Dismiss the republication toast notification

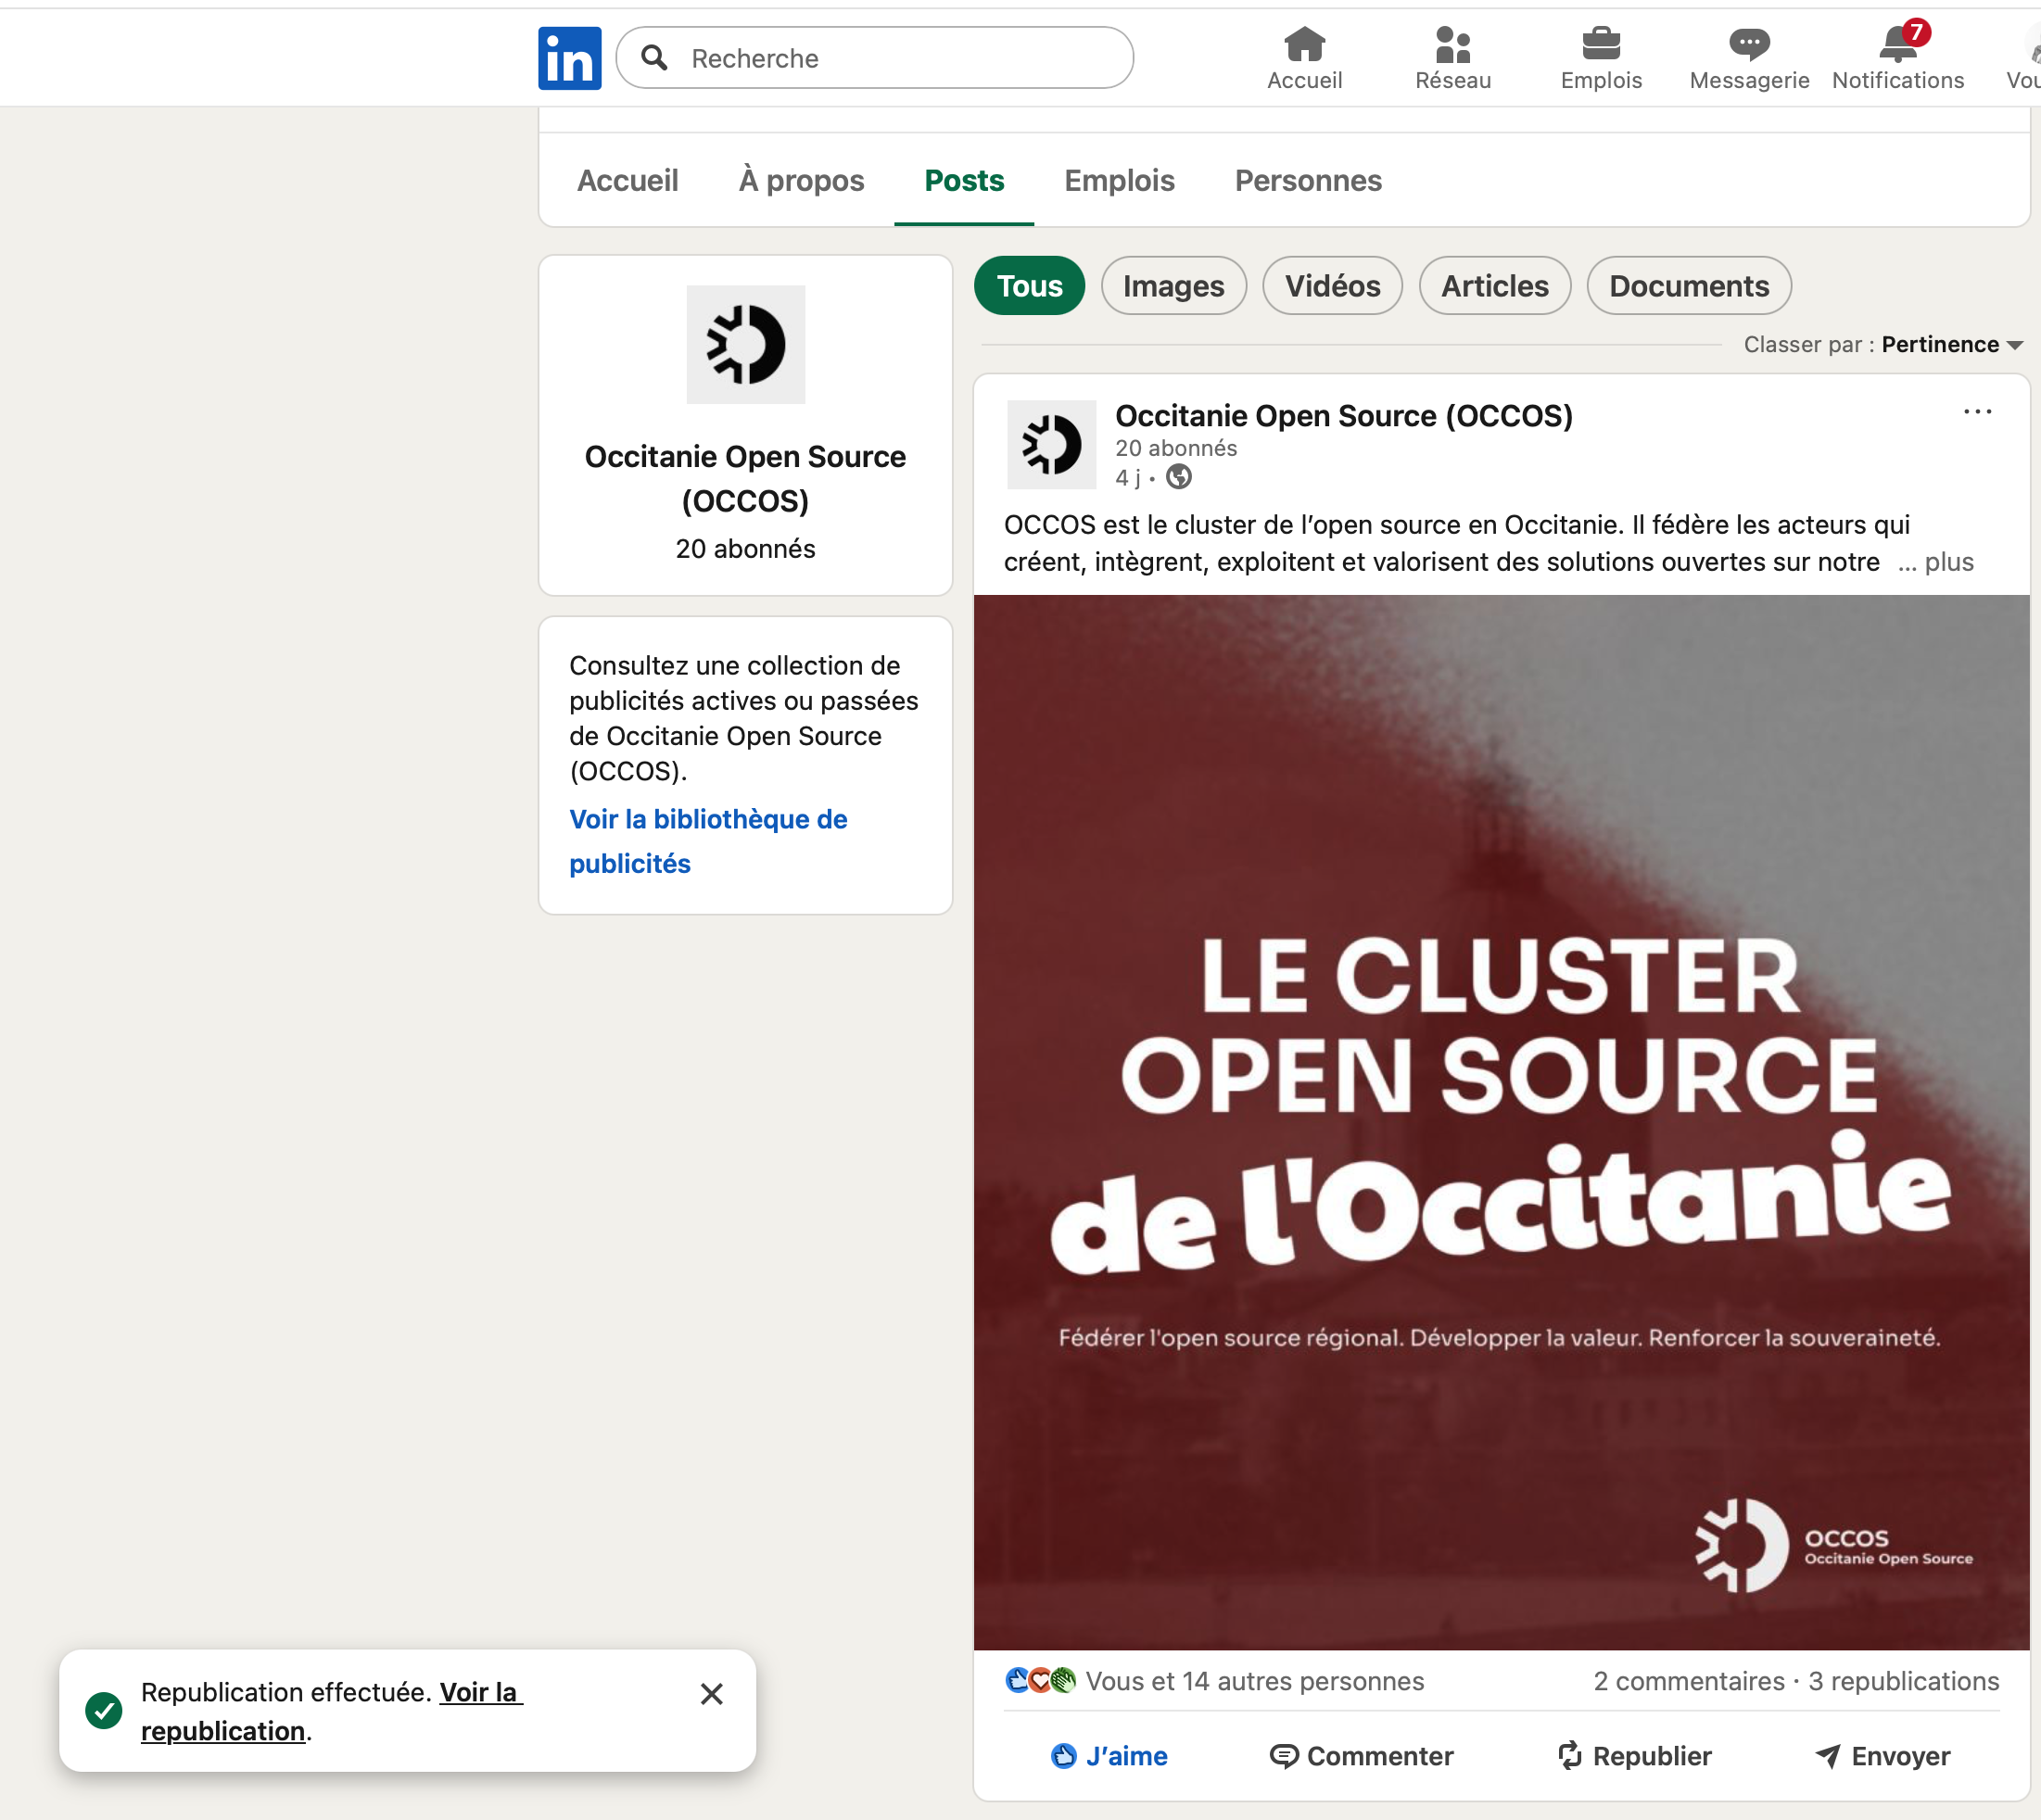coord(712,1694)
